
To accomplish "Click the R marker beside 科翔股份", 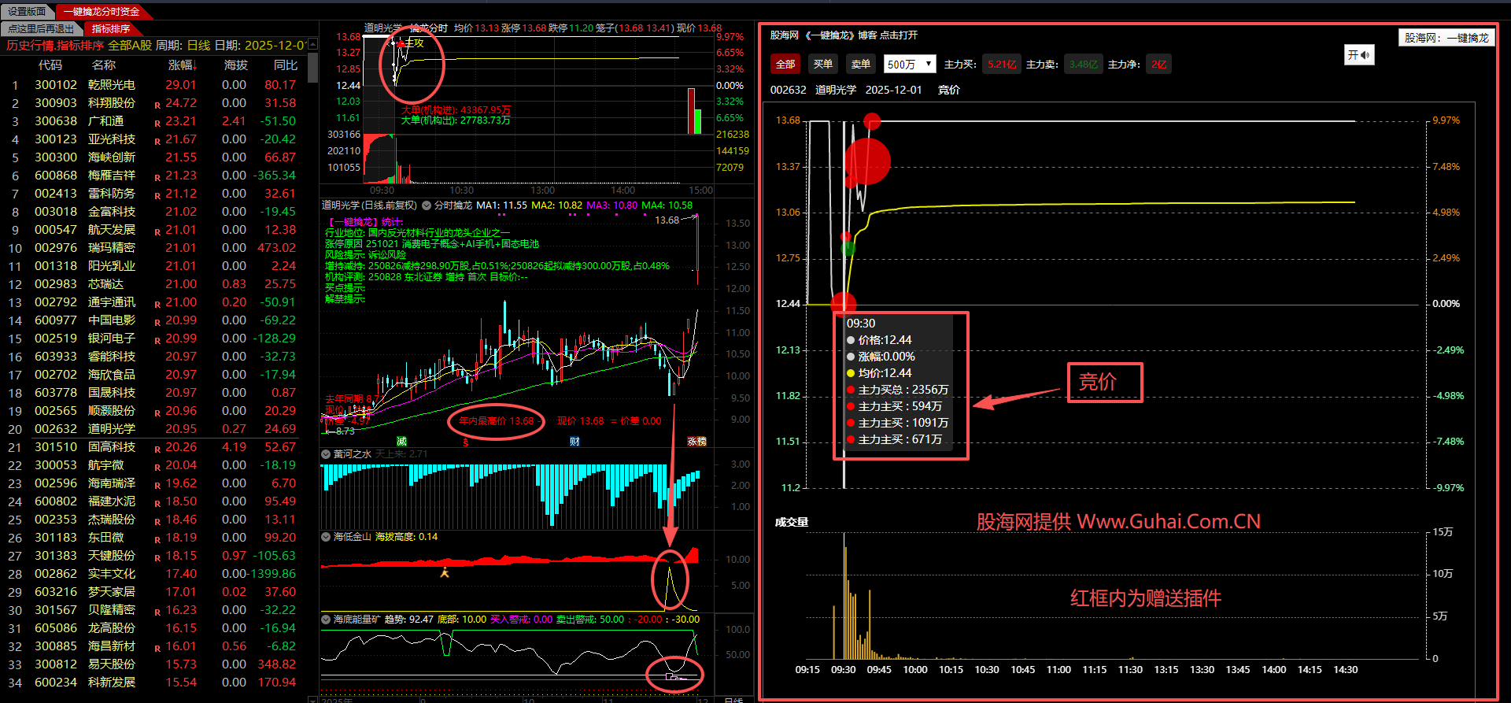I will [157, 104].
